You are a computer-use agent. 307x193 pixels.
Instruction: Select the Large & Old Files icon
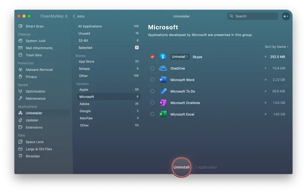20,149
